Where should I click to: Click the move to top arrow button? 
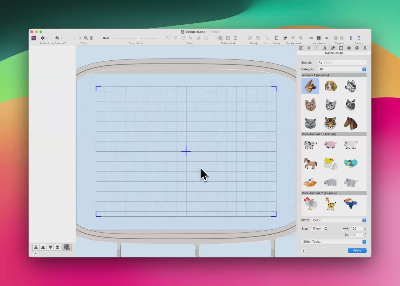tap(36, 247)
